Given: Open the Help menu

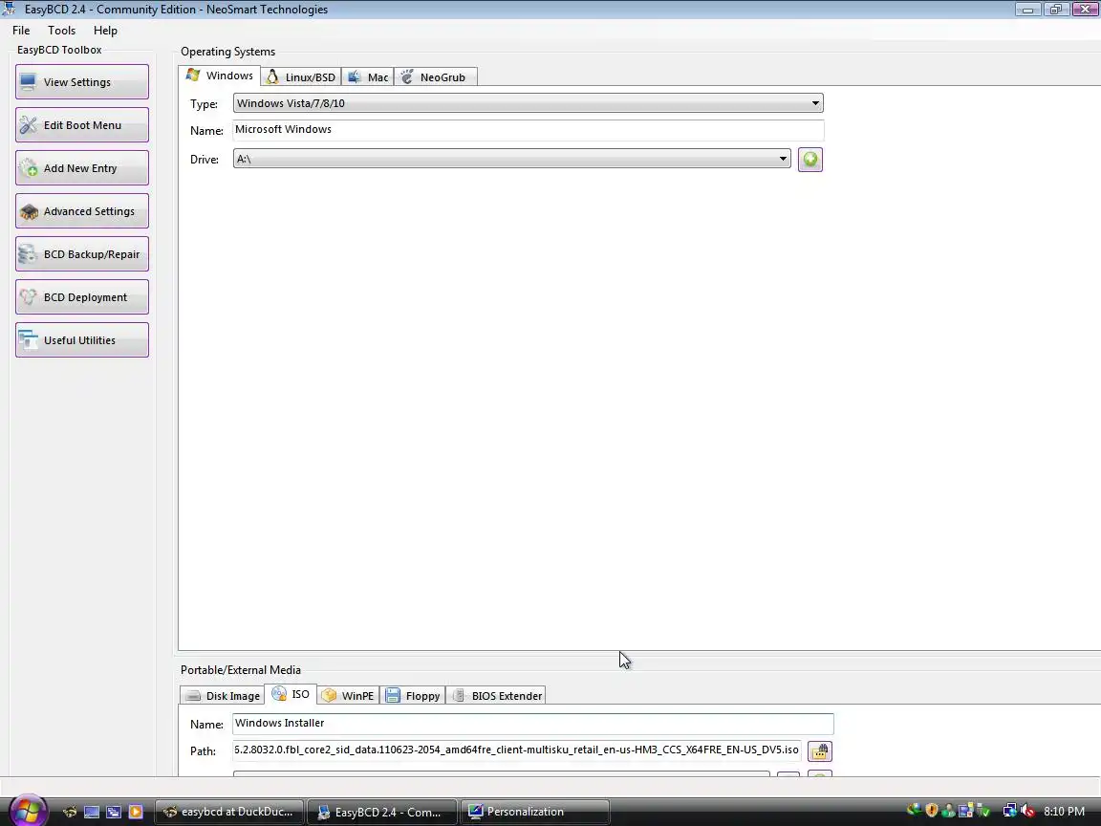Looking at the screenshot, I should tap(105, 31).
